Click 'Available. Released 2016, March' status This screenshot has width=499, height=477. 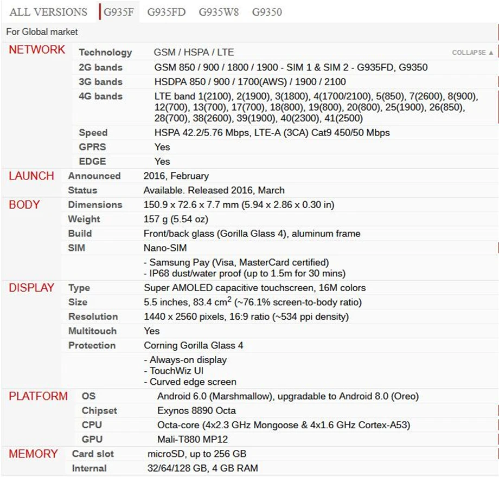point(214,190)
